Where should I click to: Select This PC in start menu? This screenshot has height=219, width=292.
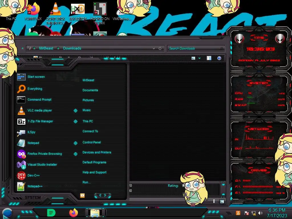click(x=88, y=121)
